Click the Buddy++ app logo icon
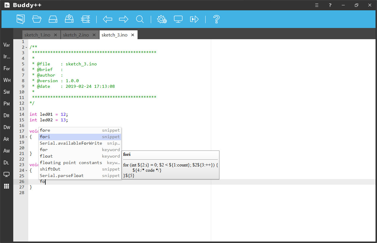 [x=7, y=5]
